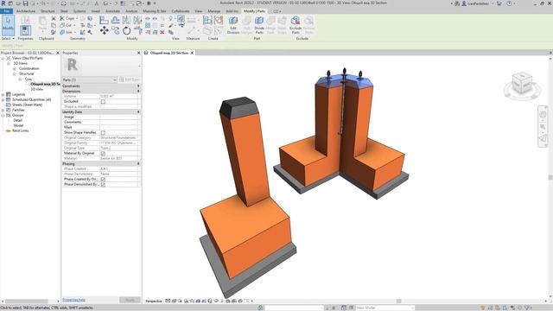This screenshot has width=553, height=311.
Task: Click the Project Browser horizontal scrollbar
Action: point(27,301)
